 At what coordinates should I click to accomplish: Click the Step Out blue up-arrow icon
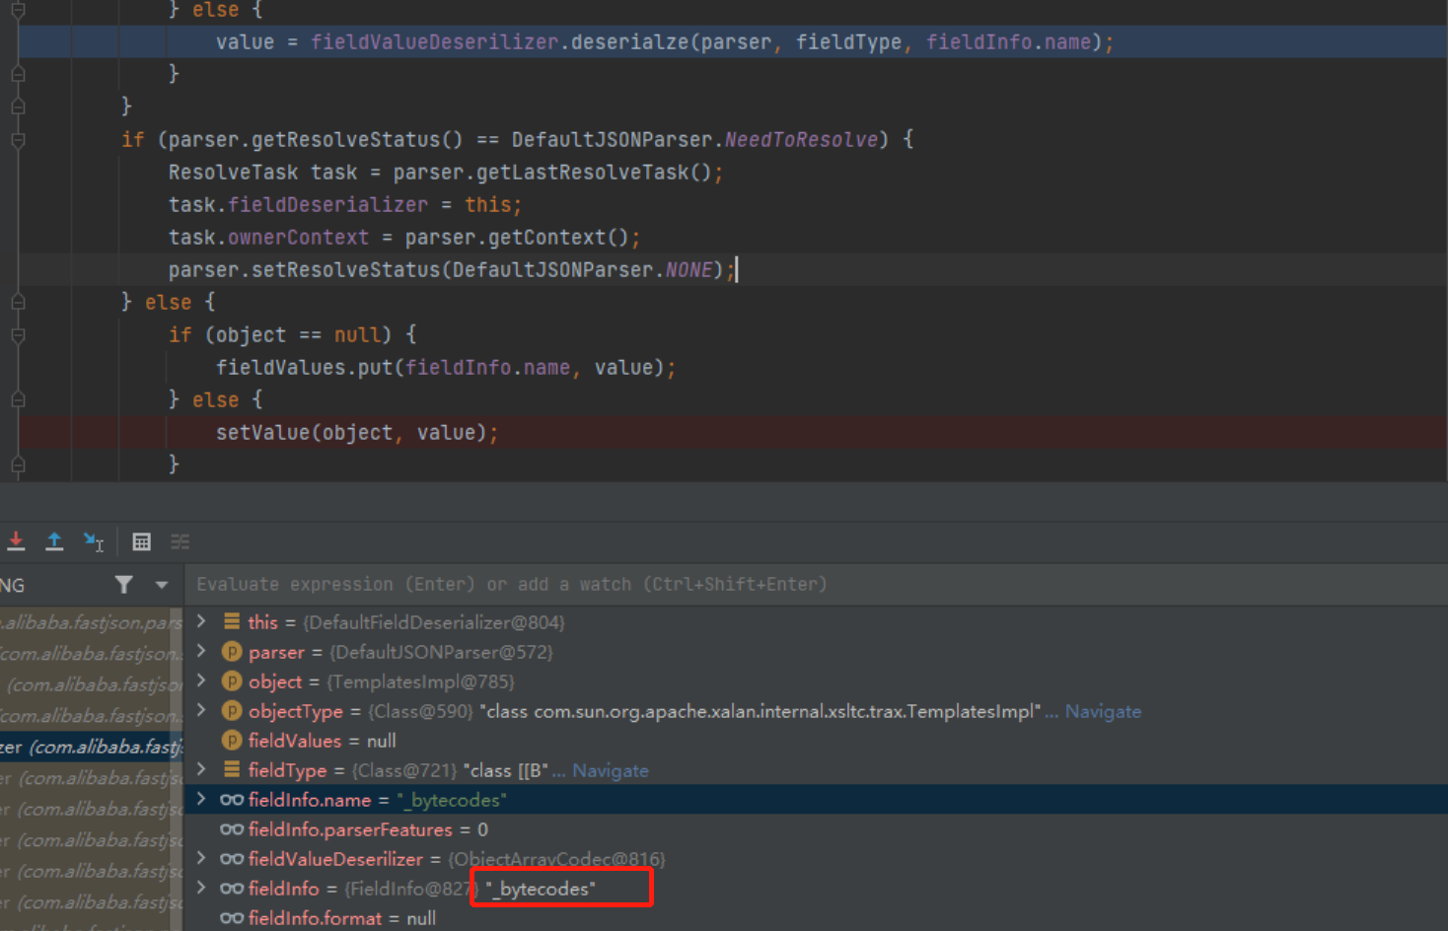(54, 541)
